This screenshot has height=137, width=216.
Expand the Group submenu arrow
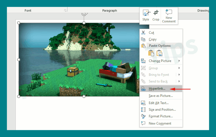[179, 68]
